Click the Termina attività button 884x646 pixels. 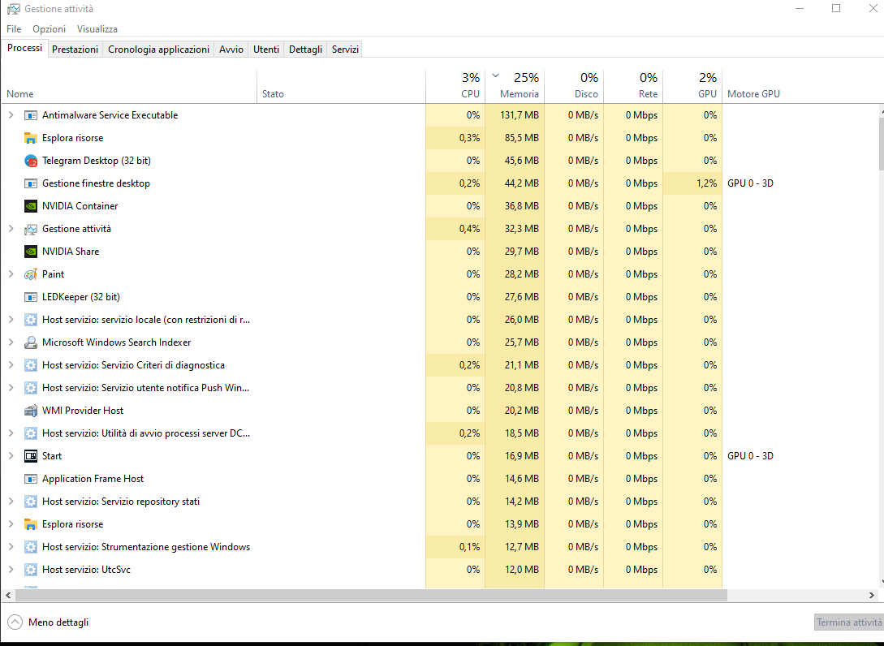849,622
